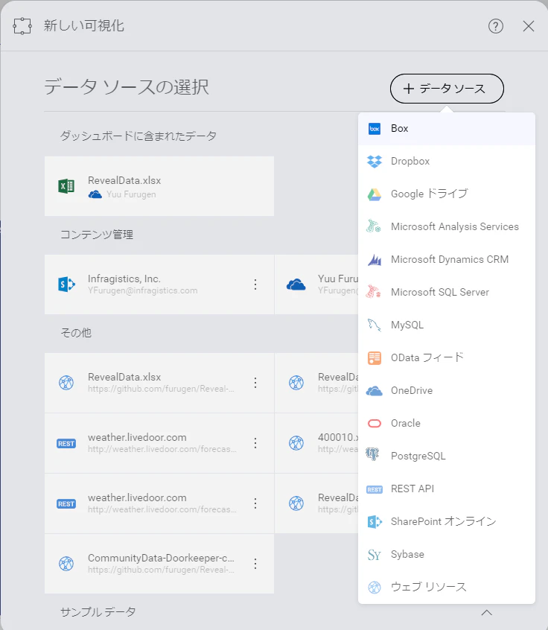Click the サンプル データ heading
Image resolution: width=548 pixels, height=630 pixels.
pyautogui.click(x=98, y=612)
